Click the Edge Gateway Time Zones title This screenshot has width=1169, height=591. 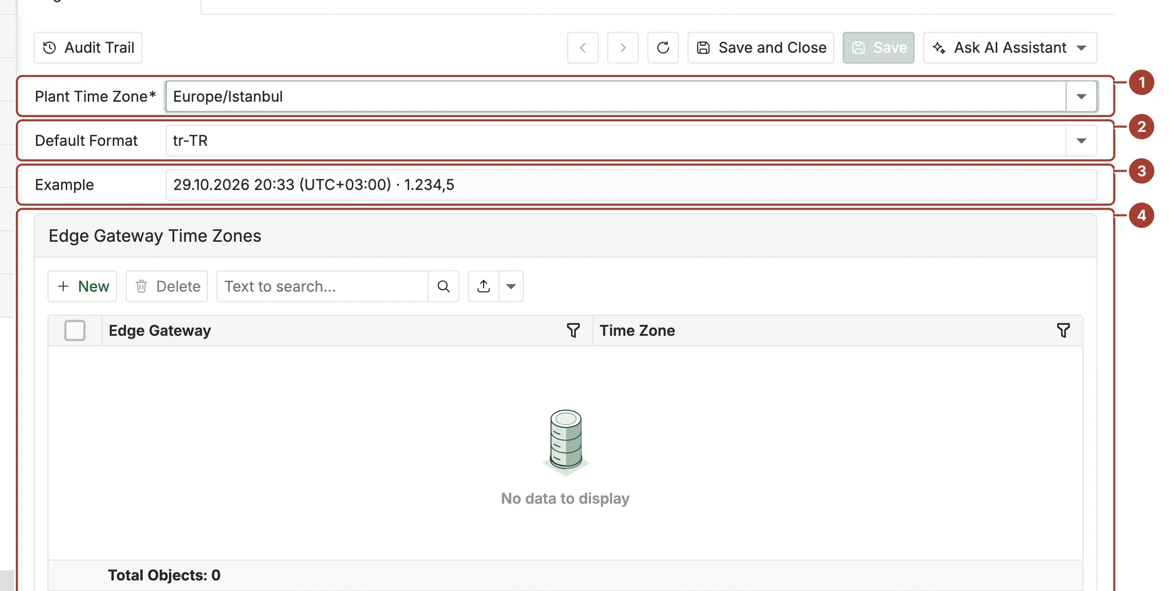[x=155, y=236]
